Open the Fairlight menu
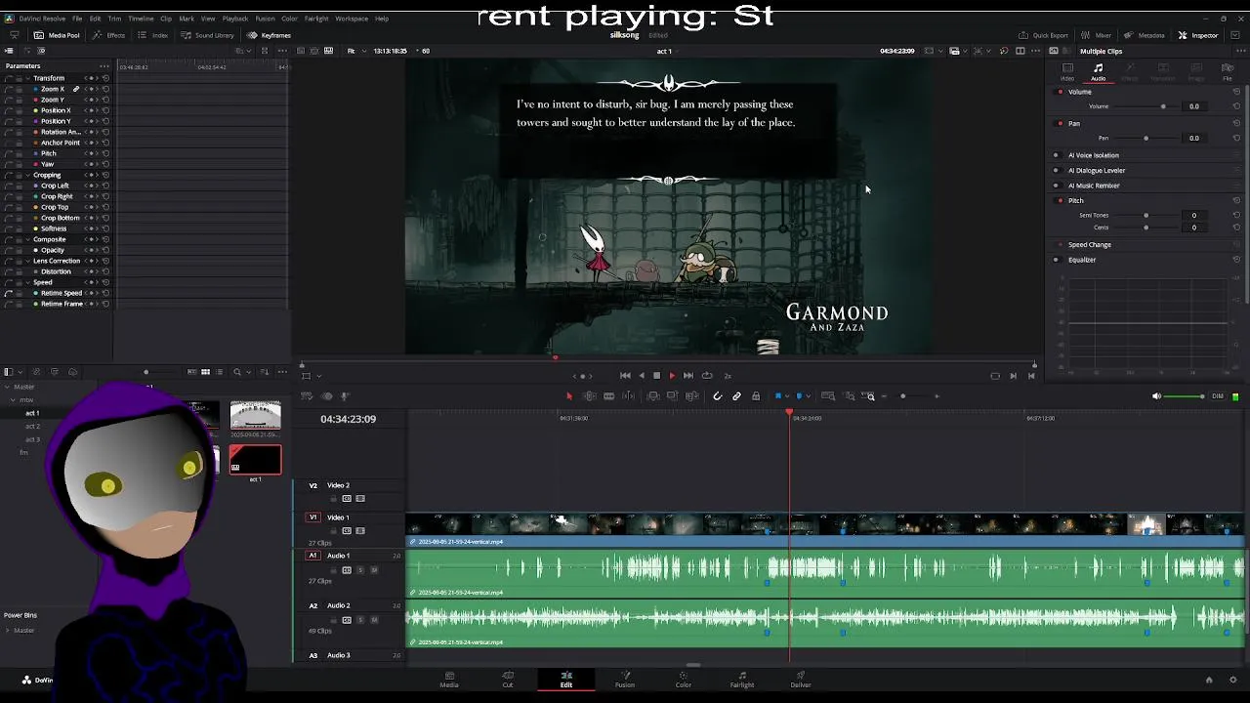The image size is (1250, 703). pyautogui.click(x=316, y=19)
